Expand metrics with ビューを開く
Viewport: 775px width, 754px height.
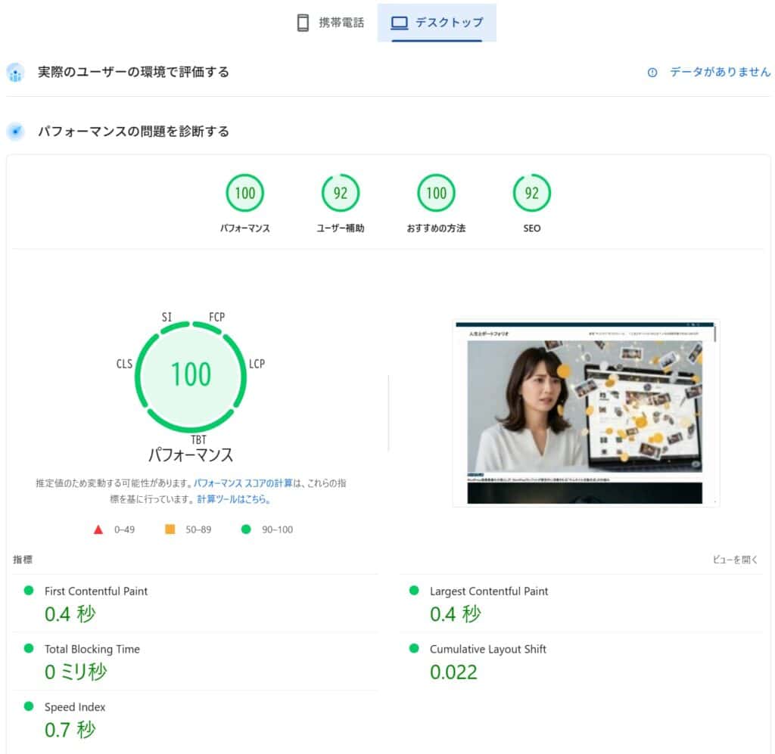point(735,560)
